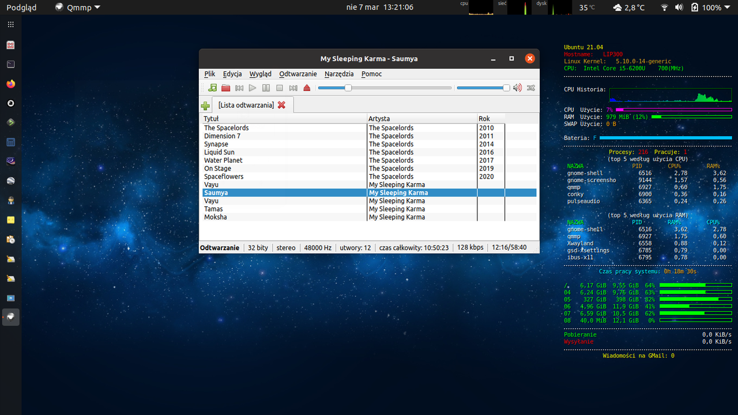
Task: Click the top bar volume speaker icon
Action: (679, 7)
